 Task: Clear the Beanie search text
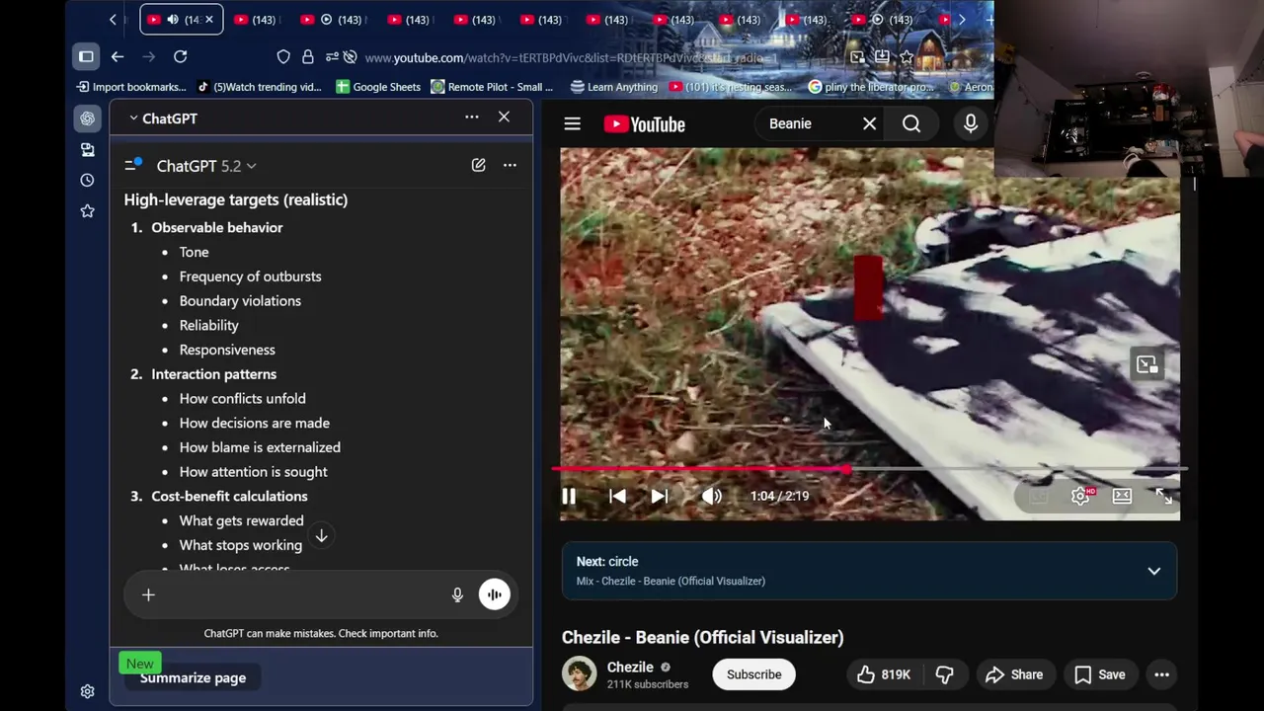point(869,123)
